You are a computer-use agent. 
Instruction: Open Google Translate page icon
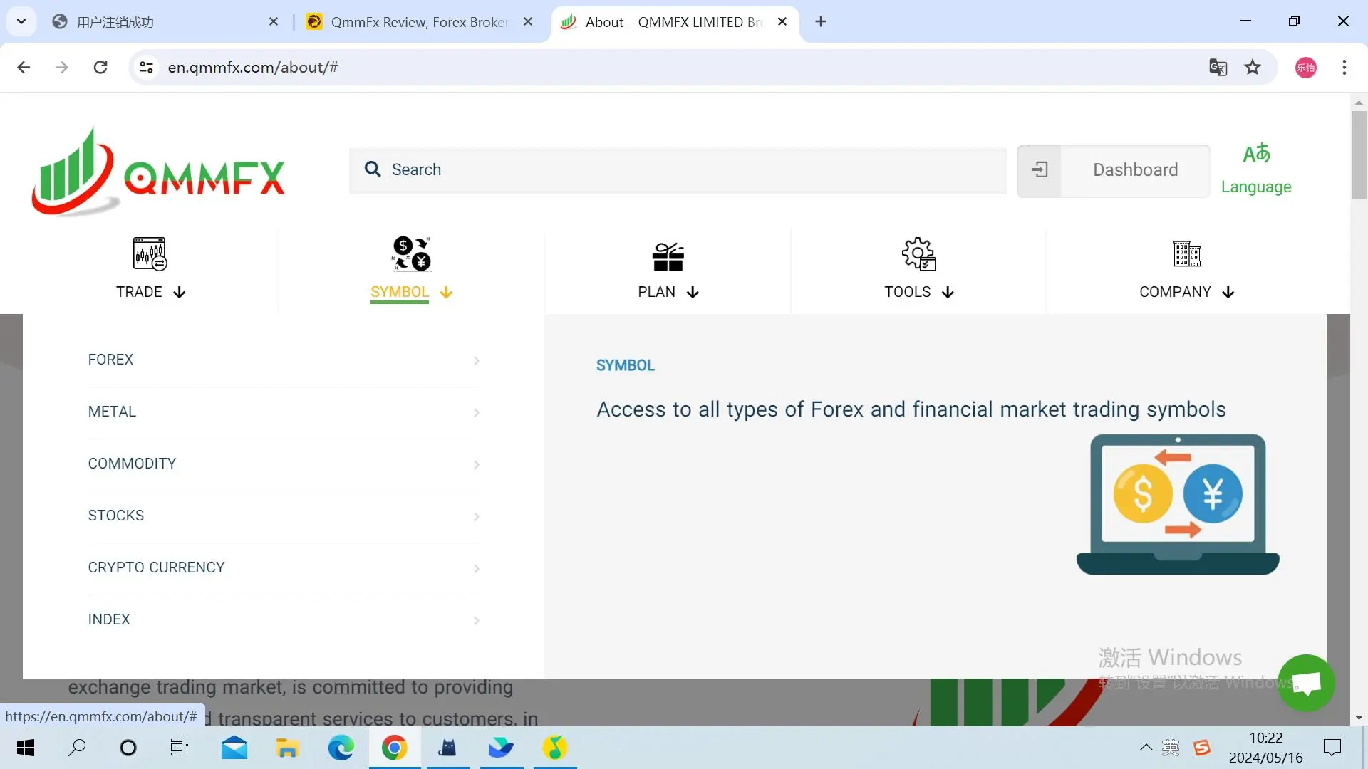[x=1218, y=68]
